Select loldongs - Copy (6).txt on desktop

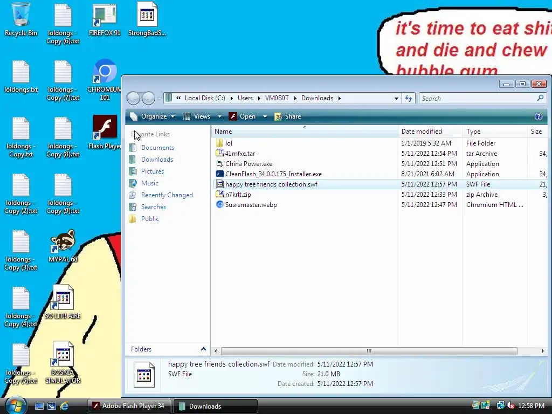(63, 24)
